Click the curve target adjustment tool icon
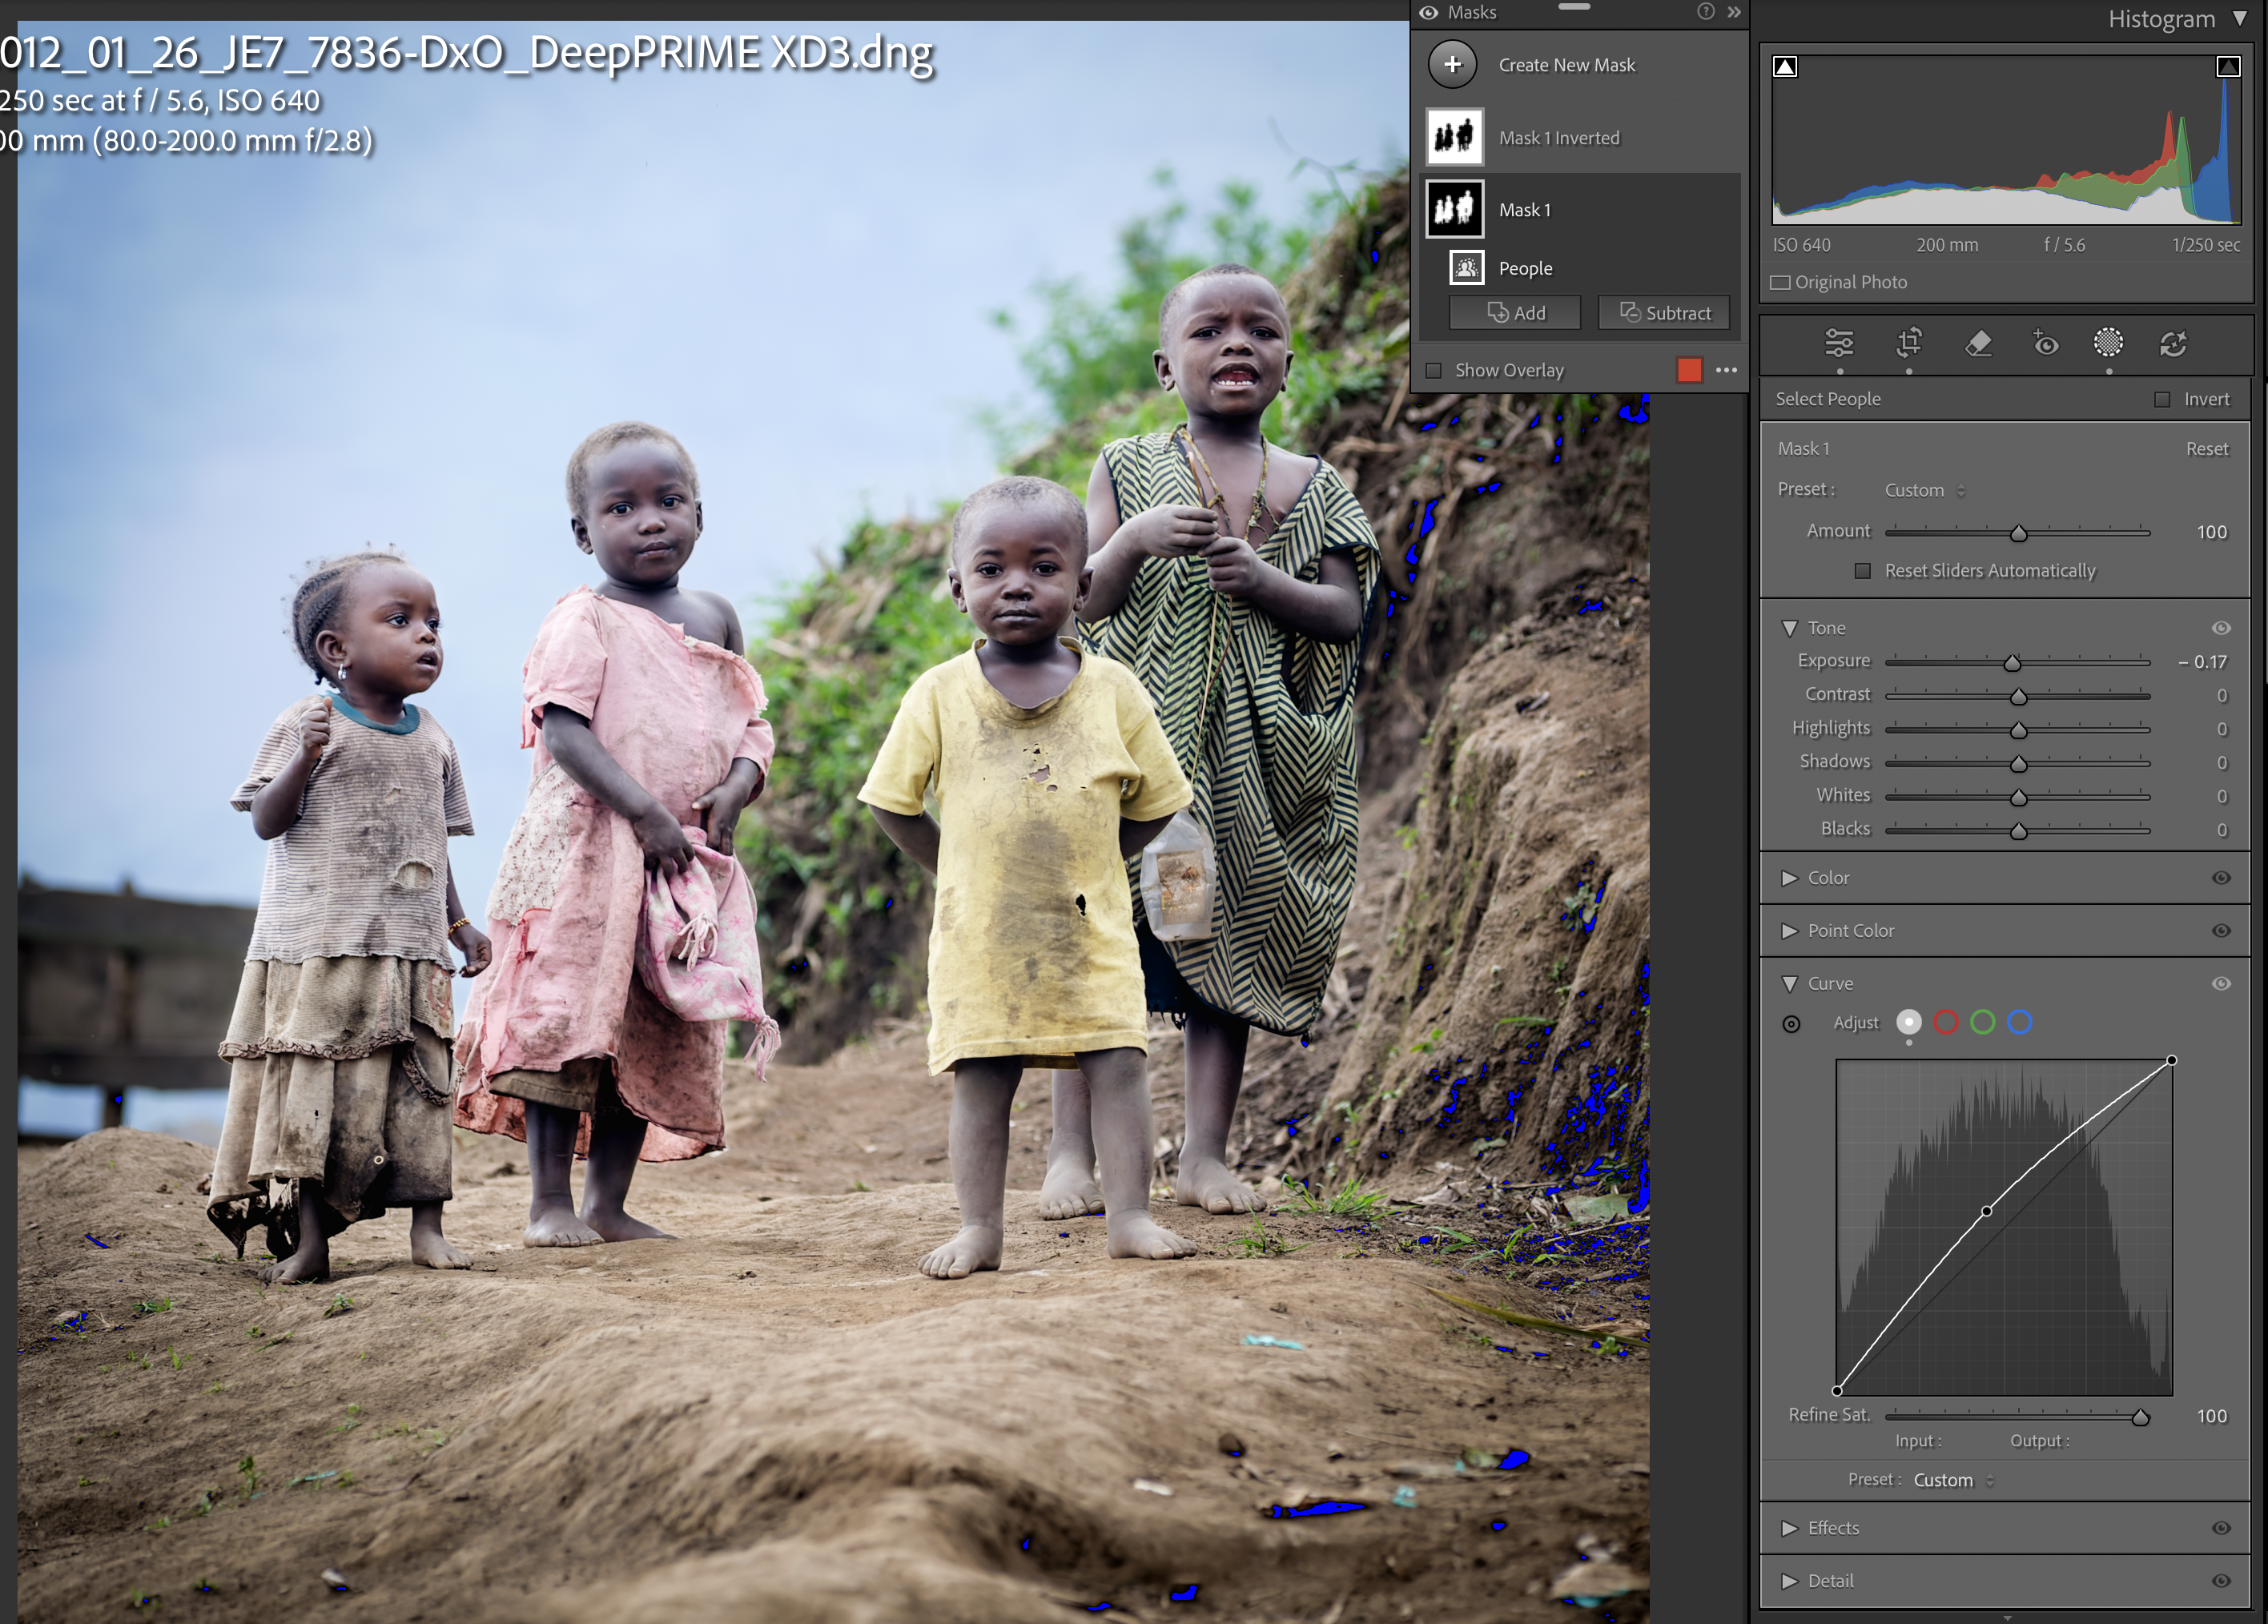Image resolution: width=2268 pixels, height=1624 pixels. coord(1791,1024)
